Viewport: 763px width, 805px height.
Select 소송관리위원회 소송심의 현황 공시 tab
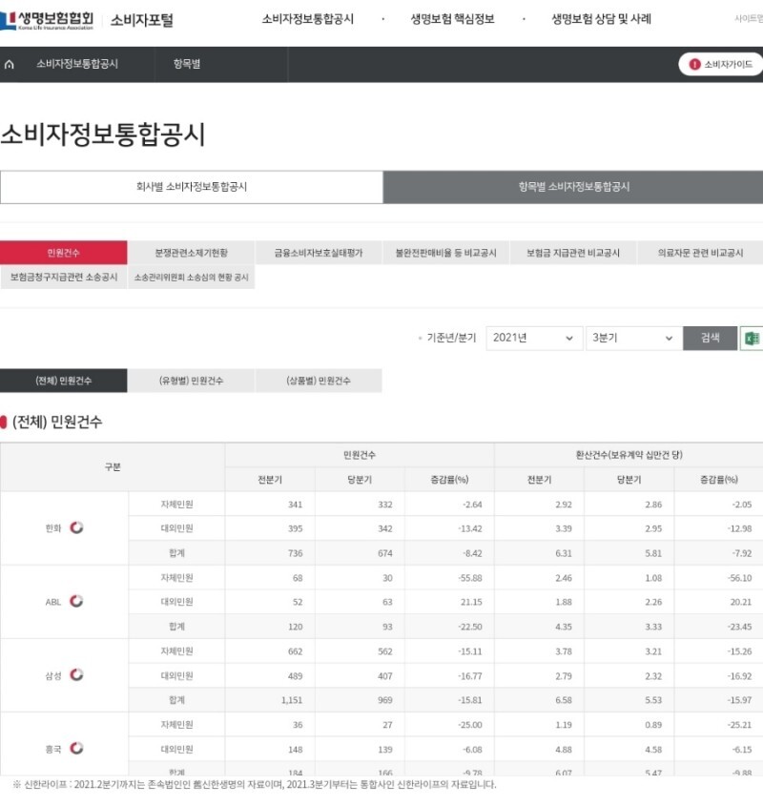[x=191, y=278]
